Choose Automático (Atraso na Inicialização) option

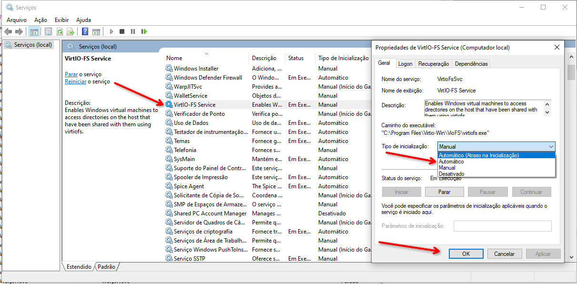pos(478,155)
